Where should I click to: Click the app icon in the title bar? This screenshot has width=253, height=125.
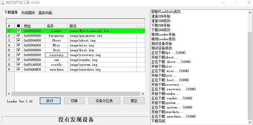(2, 3)
